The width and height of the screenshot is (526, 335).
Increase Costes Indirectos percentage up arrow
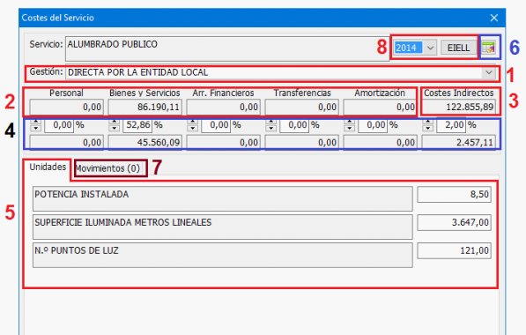tap(427, 122)
